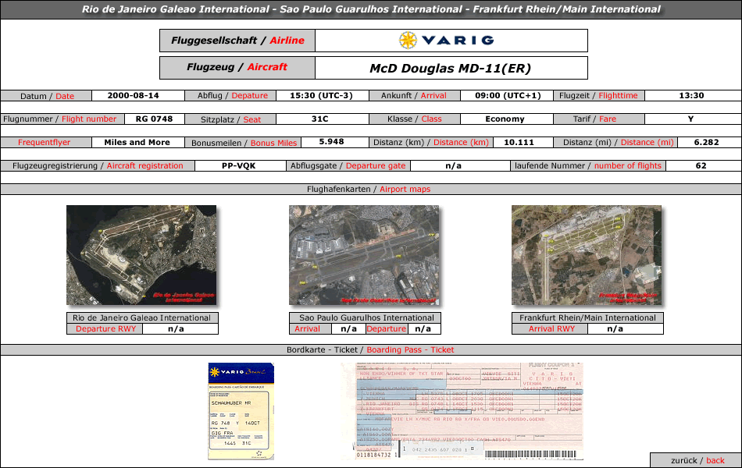
Task: Click the class value Economy
Action: 505,119
